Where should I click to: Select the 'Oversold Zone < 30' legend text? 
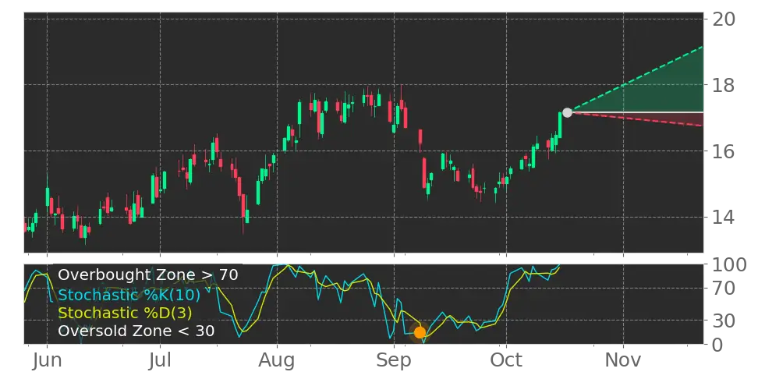click(136, 331)
